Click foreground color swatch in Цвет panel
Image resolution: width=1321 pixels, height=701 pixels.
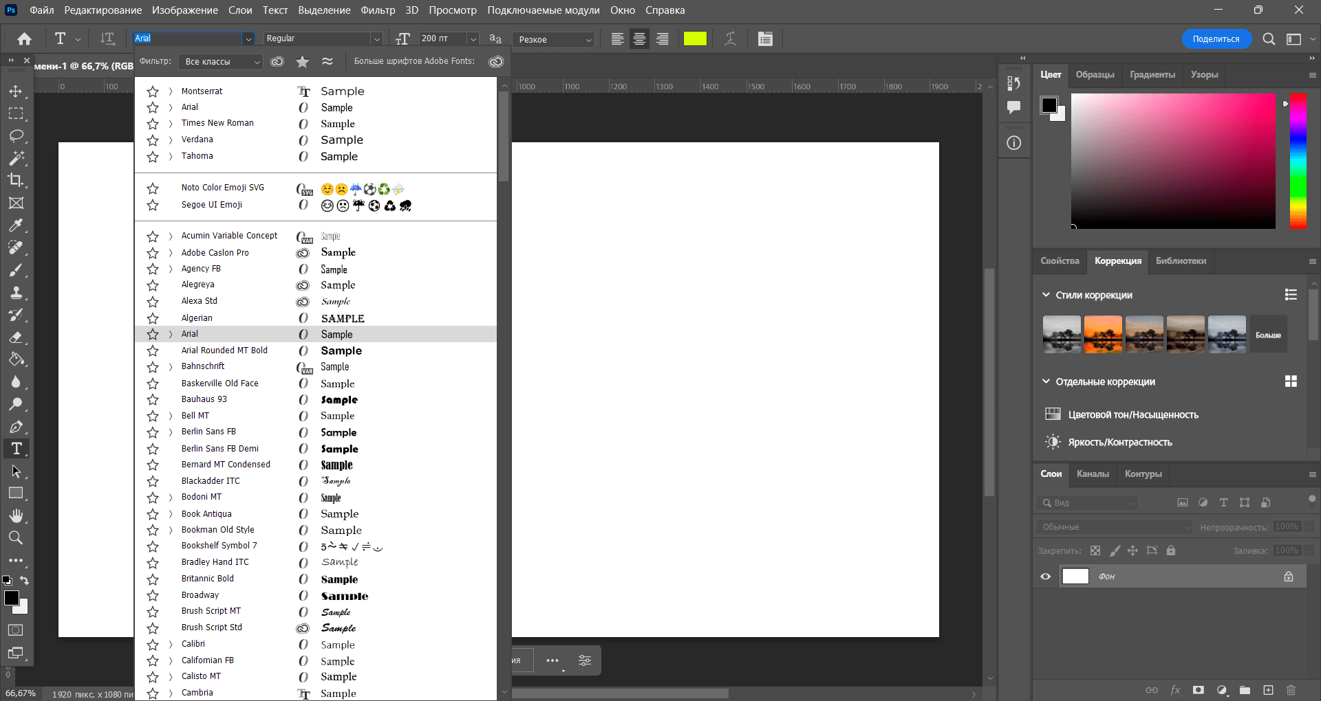click(1049, 105)
